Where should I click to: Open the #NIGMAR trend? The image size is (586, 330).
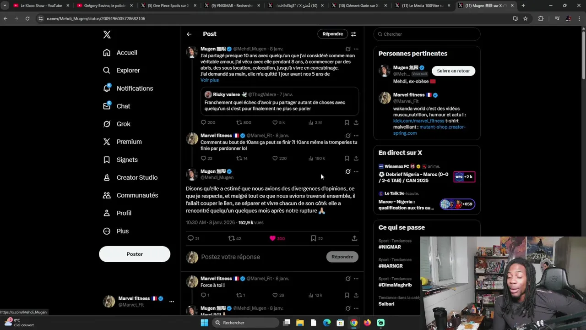point(390,247)
